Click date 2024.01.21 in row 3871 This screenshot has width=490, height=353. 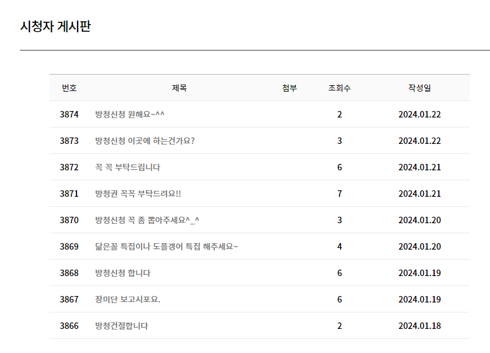pos(419,193)
